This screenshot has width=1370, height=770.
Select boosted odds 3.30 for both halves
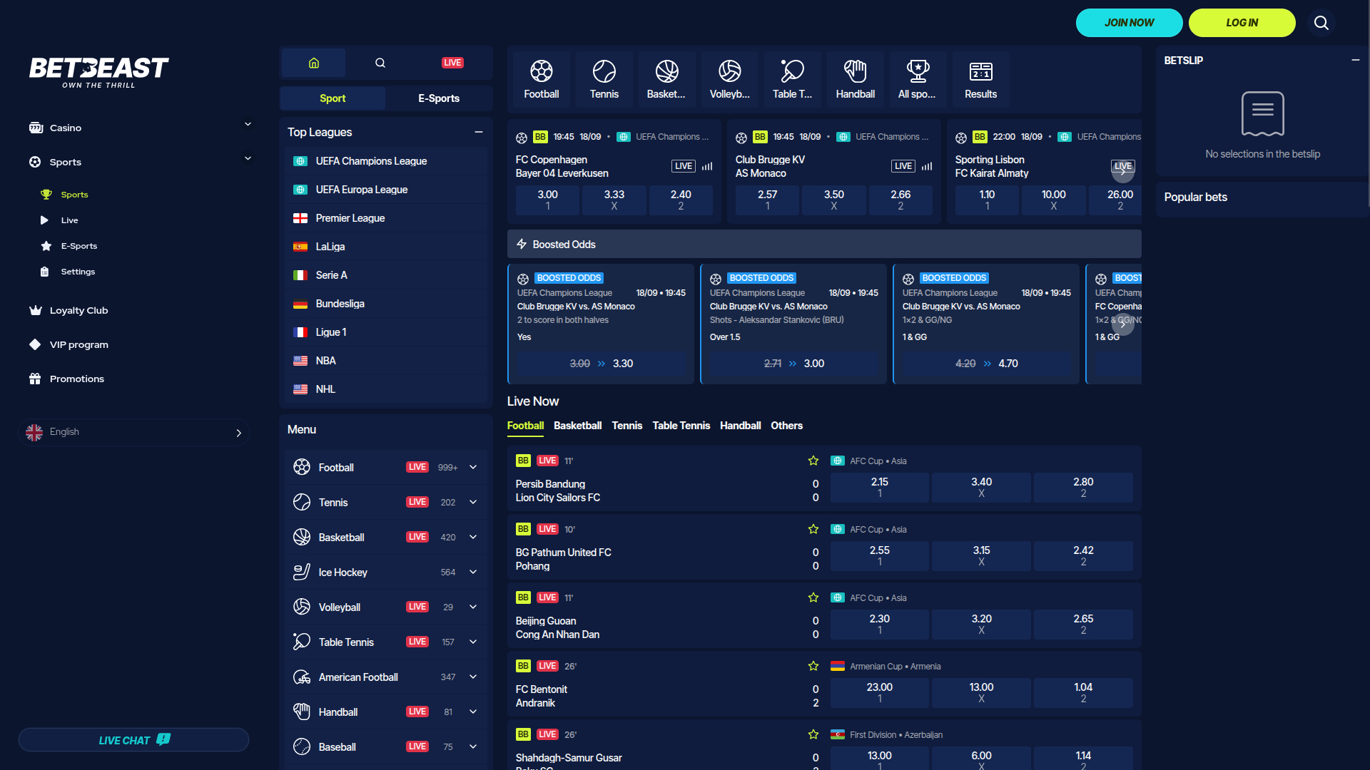click(601, 364)
